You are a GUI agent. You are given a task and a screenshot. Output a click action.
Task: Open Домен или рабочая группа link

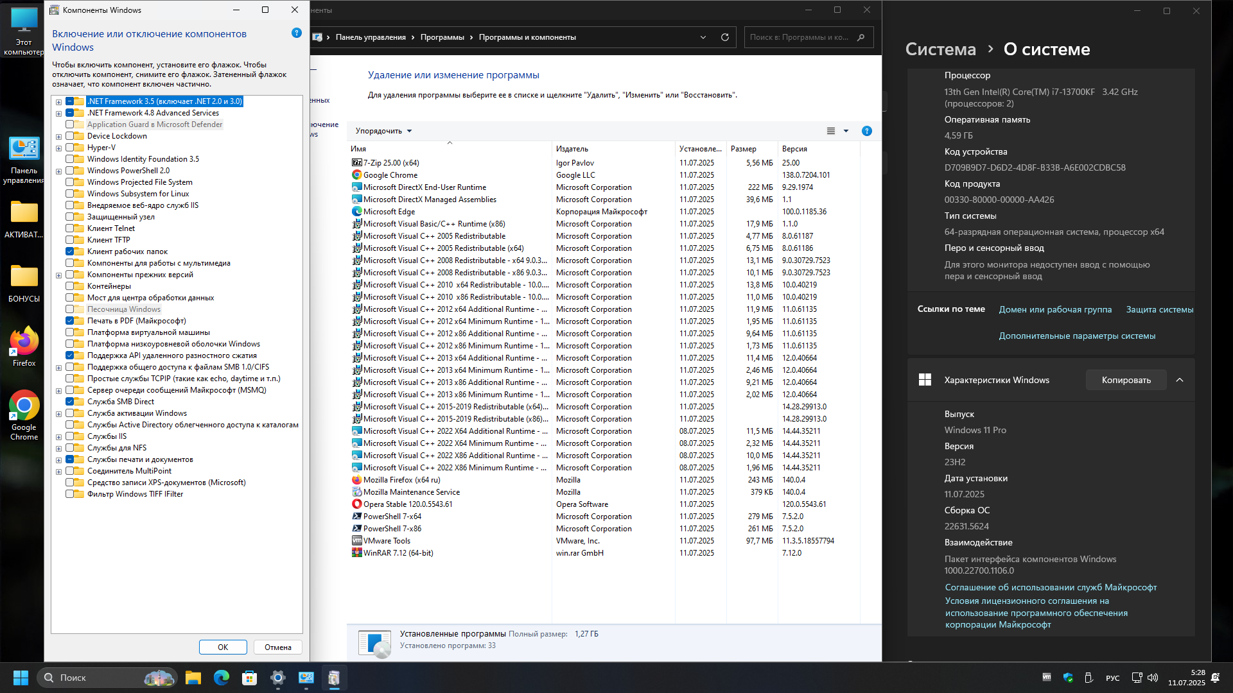[1055, 309]
